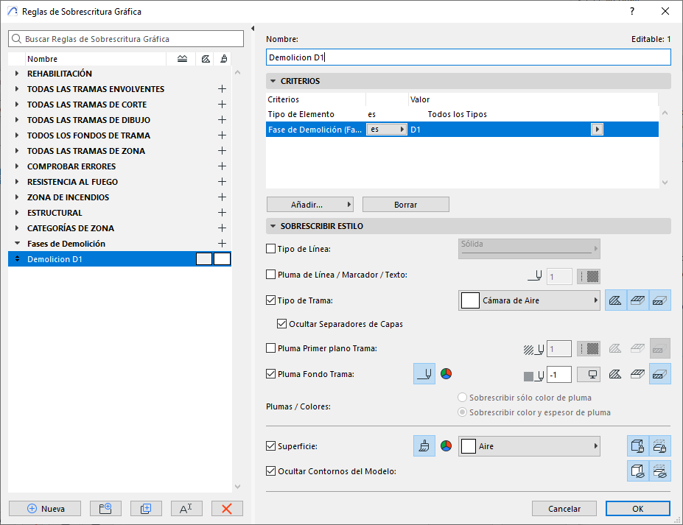Click the monitor icon next to the -1 field
The width and height of the screenshot is (683, 525).
coord(588,375)
